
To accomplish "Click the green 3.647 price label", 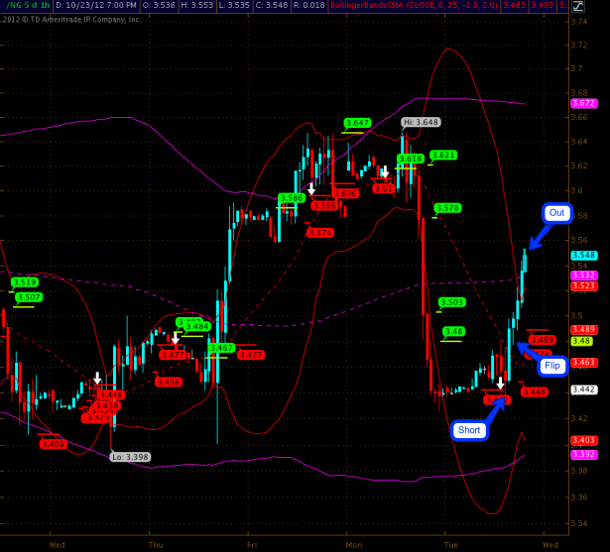I will tap(357, 123).
